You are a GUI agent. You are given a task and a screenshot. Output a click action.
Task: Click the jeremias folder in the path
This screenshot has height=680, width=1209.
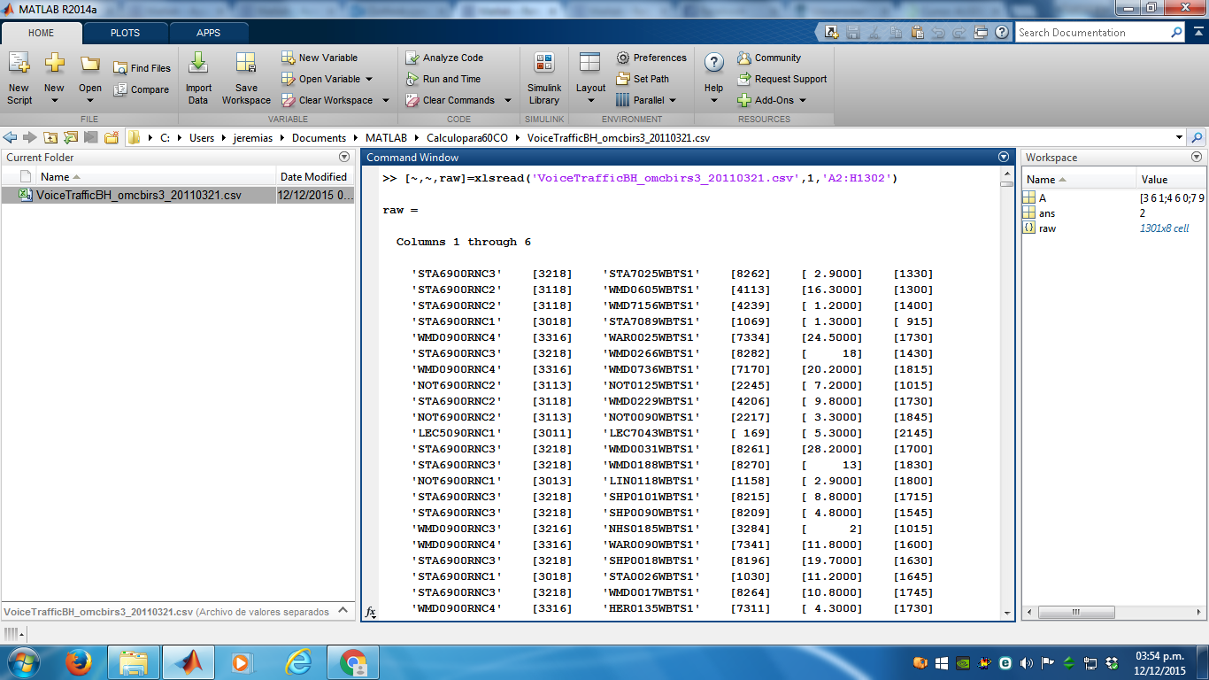coord(252,138)
